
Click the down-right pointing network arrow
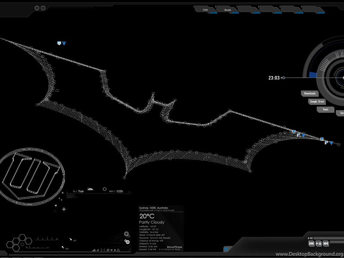click(x=71, y=240)
